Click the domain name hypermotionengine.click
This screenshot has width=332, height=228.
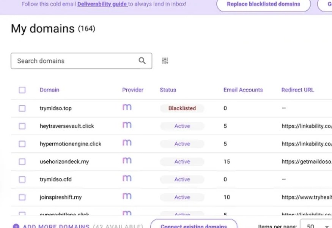(71, 144)
